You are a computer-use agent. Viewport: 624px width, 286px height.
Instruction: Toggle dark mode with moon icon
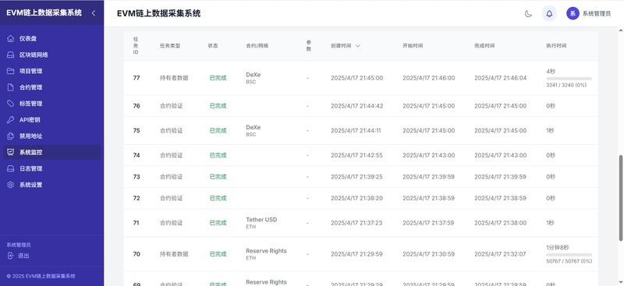click(528, 13)
